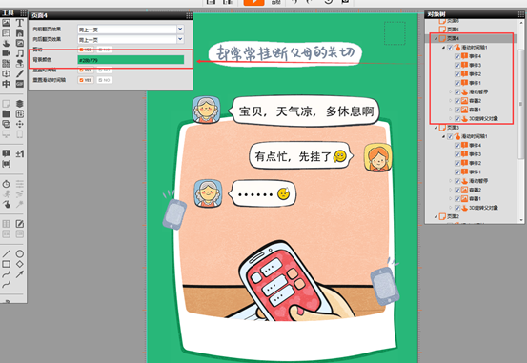Open the green background color picker

click(131, 60)
